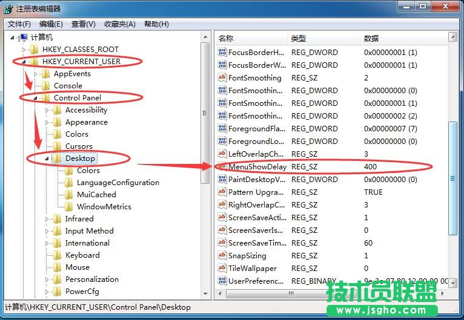Select the SnapSizing value entry

tap(246, 256)
